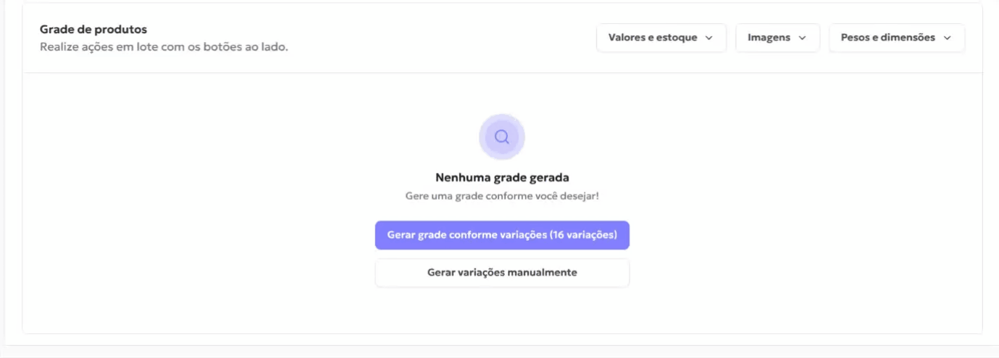
Task: Generate grid with Gerar grade conforme variações
Action: [502, 235]
